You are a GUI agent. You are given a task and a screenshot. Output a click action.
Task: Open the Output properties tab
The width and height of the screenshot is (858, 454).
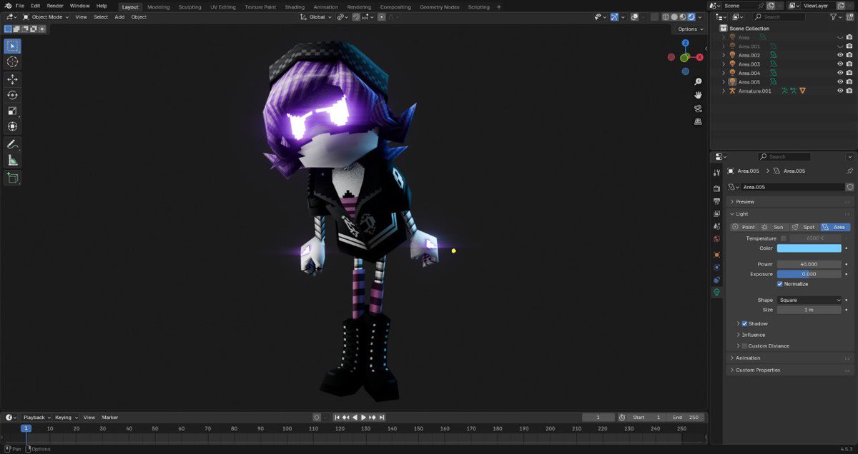click(716, 201)
